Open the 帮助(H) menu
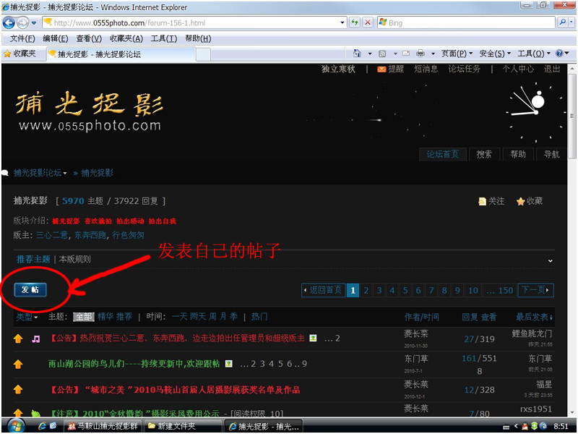The image size is (578, 434). pos(198,39)
